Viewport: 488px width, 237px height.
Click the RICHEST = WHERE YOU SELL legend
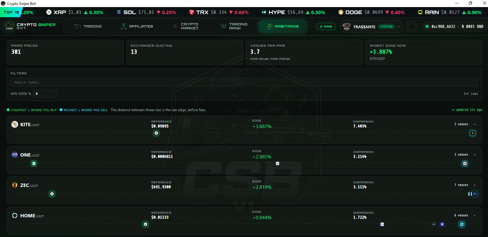(84, 110)
